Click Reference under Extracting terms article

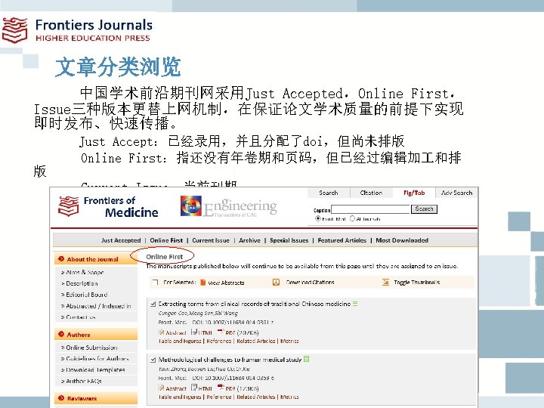click(218, 341)
